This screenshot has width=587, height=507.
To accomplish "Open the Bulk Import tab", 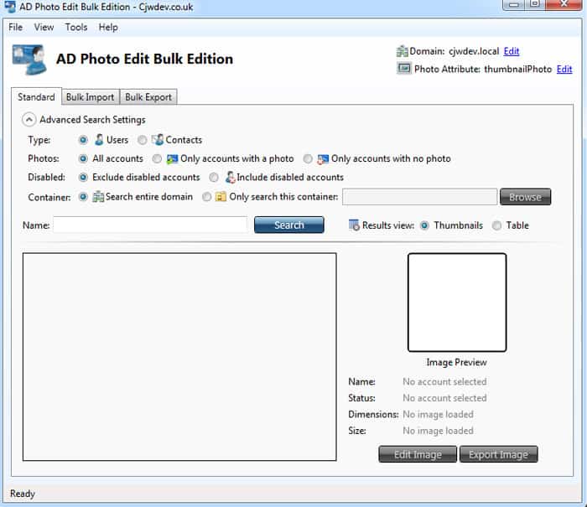I will pos(90,97).
